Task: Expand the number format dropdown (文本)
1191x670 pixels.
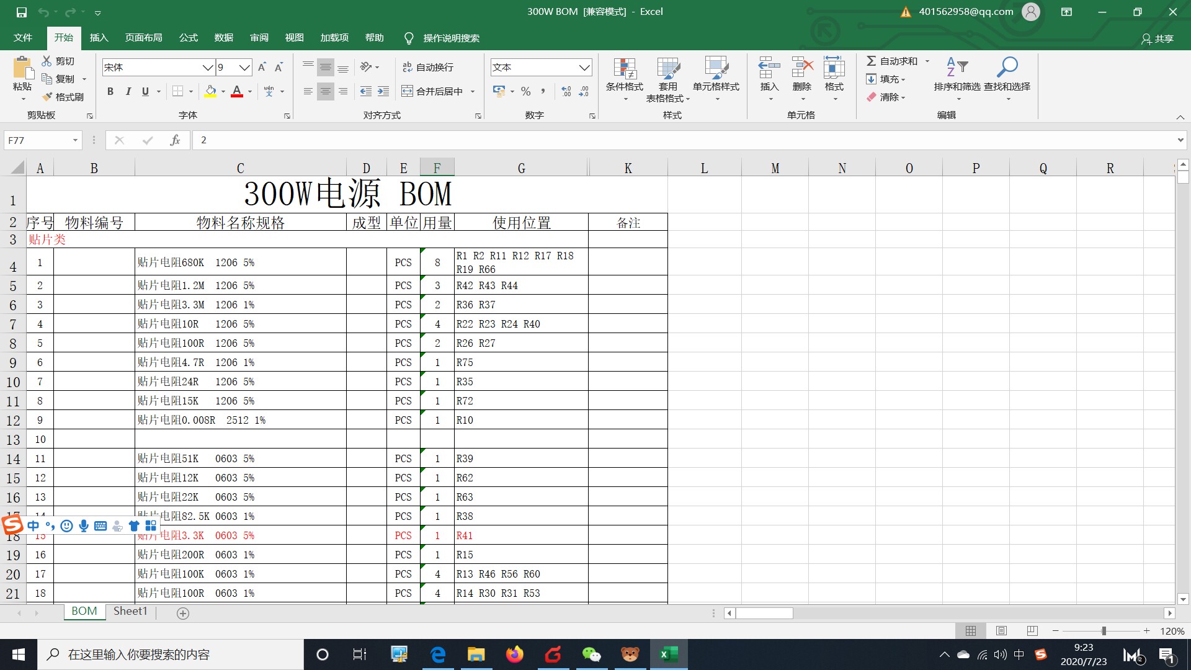Action: pyautogui.click(x=584, y=67)
